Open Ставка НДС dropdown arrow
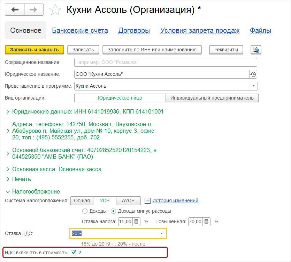Screen dimensions: 291x262 point(162,233)
